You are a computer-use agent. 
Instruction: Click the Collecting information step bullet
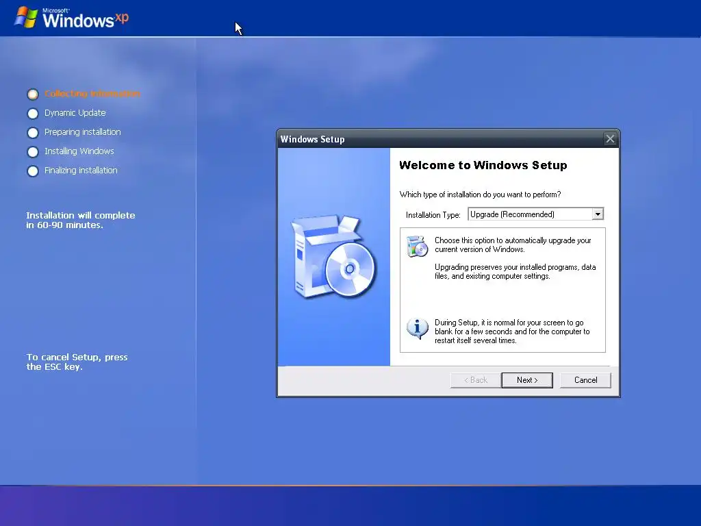33,94
